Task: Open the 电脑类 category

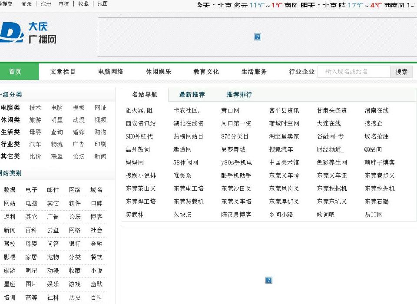Action: point(10,108)
